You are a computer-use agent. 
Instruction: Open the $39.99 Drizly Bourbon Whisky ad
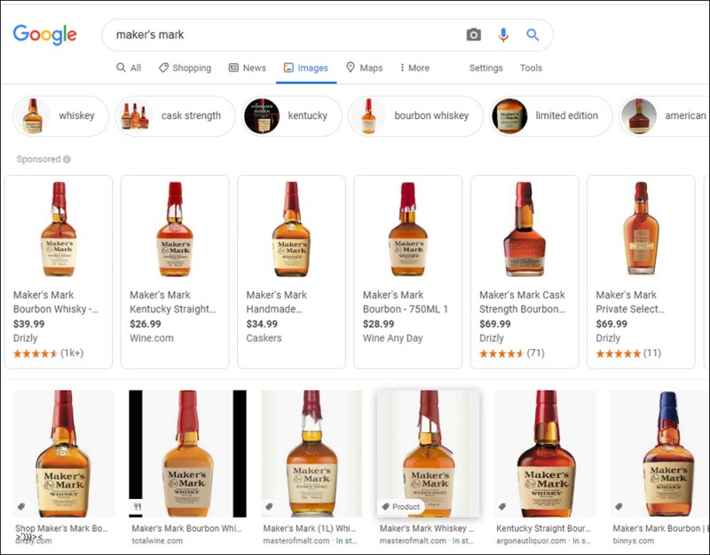tap(59, 272)
